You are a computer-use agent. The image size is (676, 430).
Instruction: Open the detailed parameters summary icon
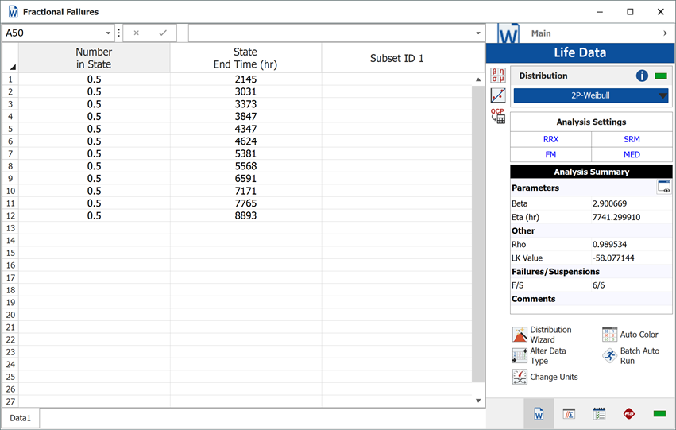[663, 188]
